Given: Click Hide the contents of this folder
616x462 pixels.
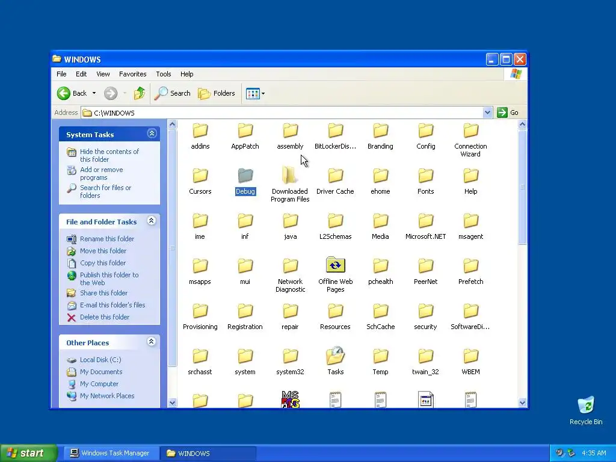Looking at the screenshot, I should [109, 155].
